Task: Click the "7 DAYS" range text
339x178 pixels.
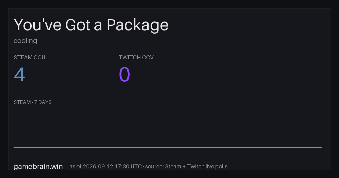Action: click(x=43, y=102)
